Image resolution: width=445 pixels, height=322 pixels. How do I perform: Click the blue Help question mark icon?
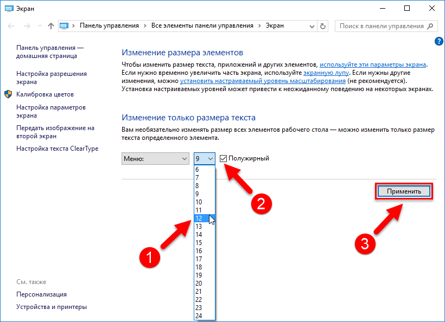point(439,41)
